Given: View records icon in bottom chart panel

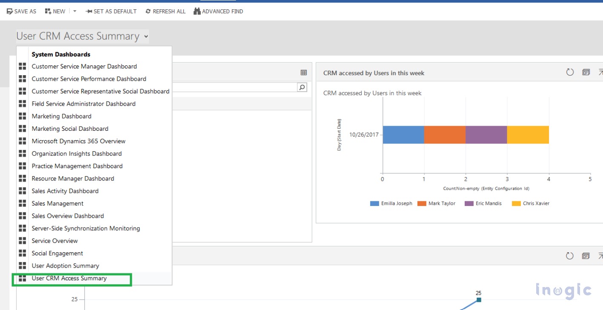Looking at the screenshot, I should pyautogui.click(x=586, y=256).
